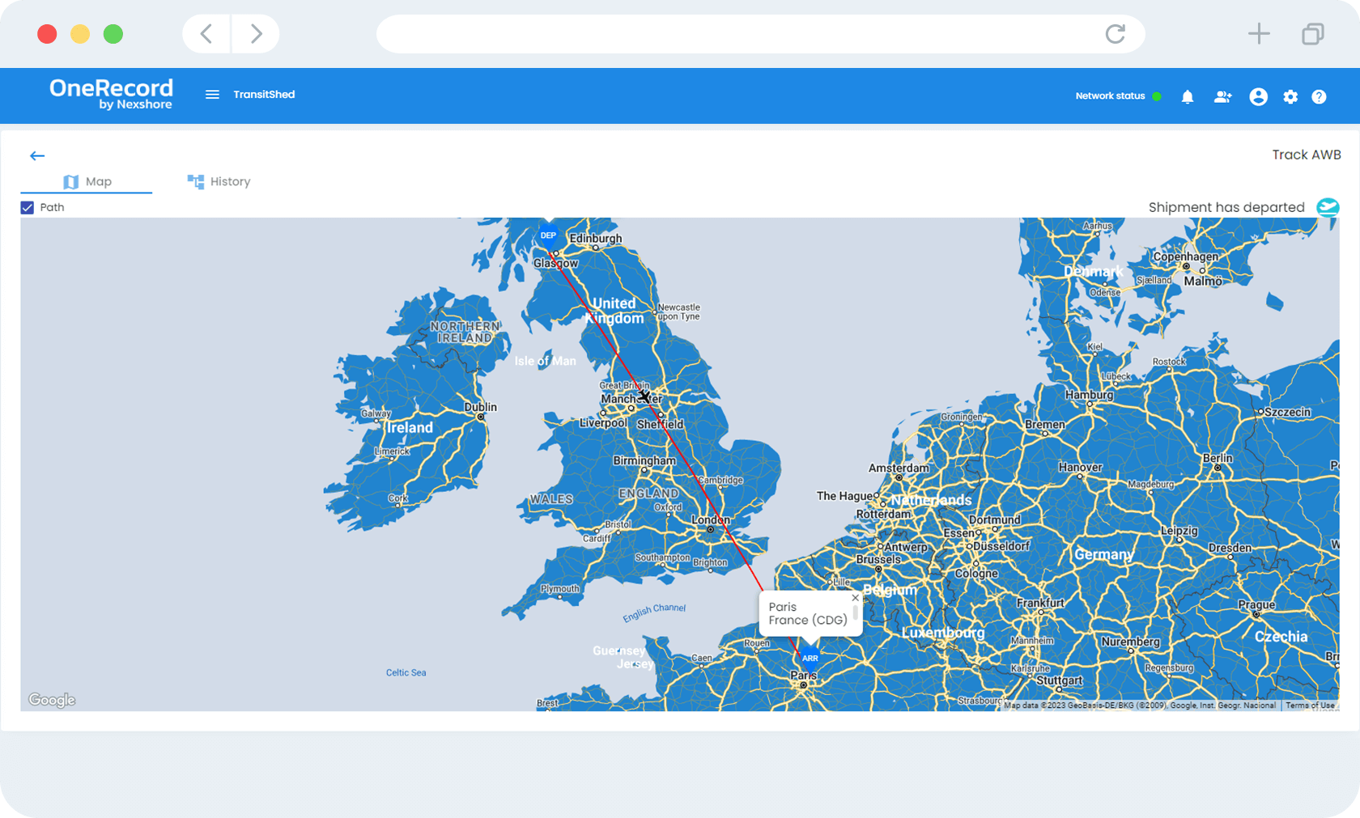
Task: Click the browser back button
Action: pyautogui.click(x=206, y=34)
